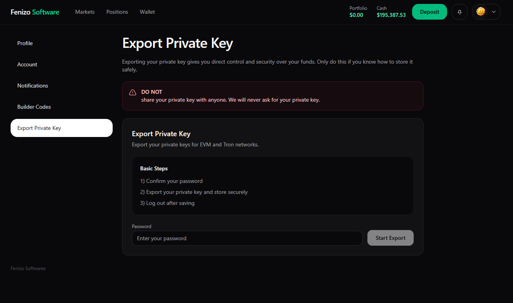Click the Fenizo Softwares footer link
Viewport: 513px width, 303px height.
[28, 268]
